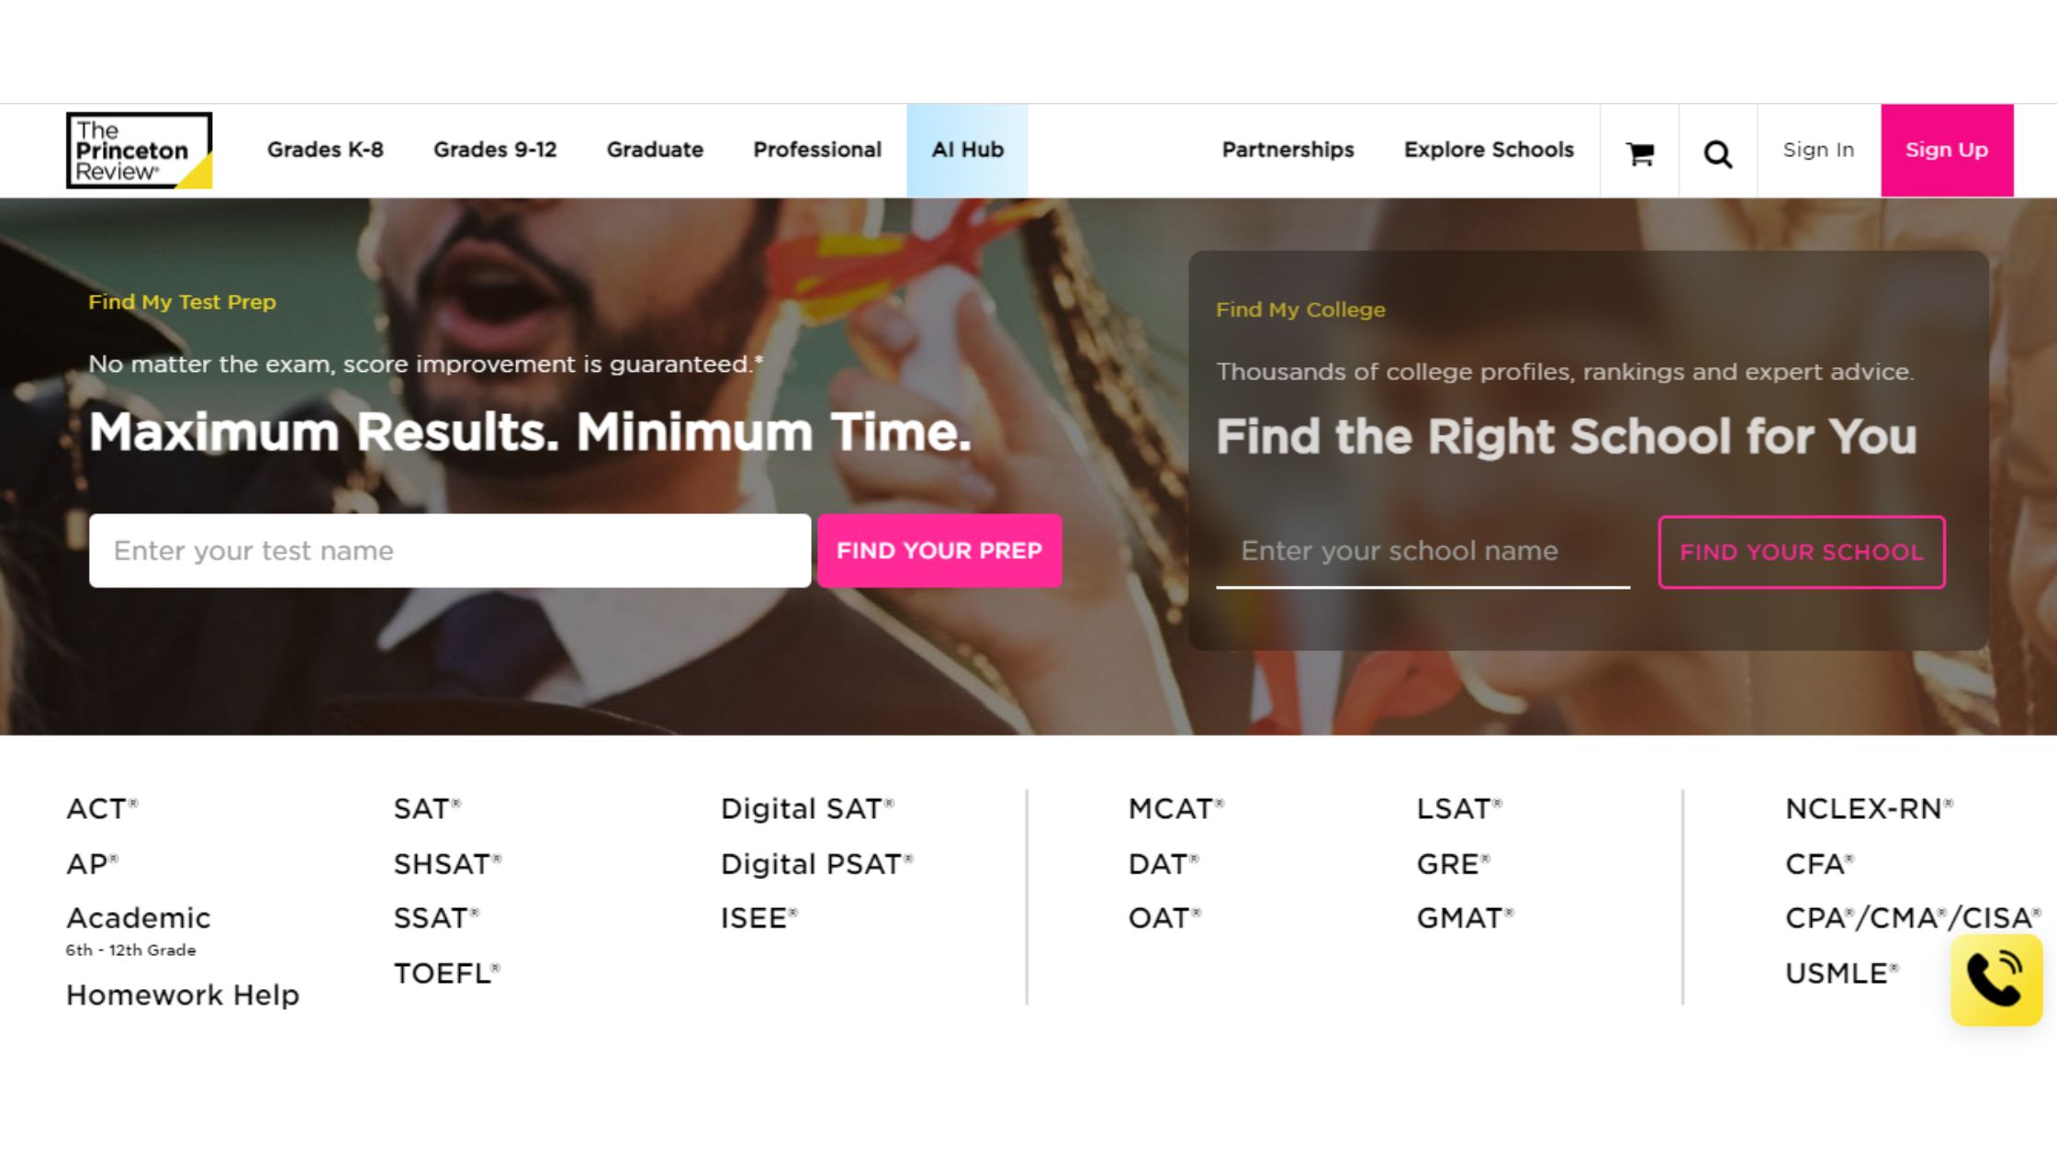Click the Sign In icon
The image size is (2057, 1157).
1818,150
